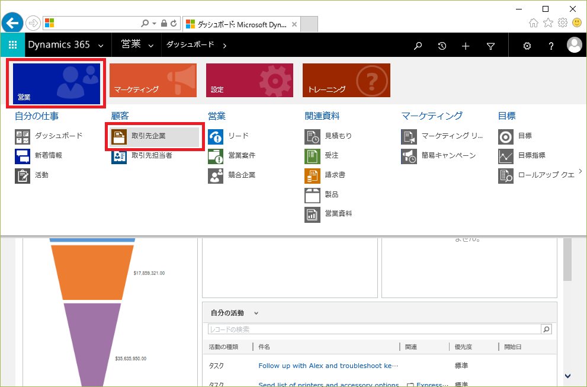Open 製品 under 関連資料
Image resolution: width=587 pixels, height=387 pixels.
pos(322,194)
